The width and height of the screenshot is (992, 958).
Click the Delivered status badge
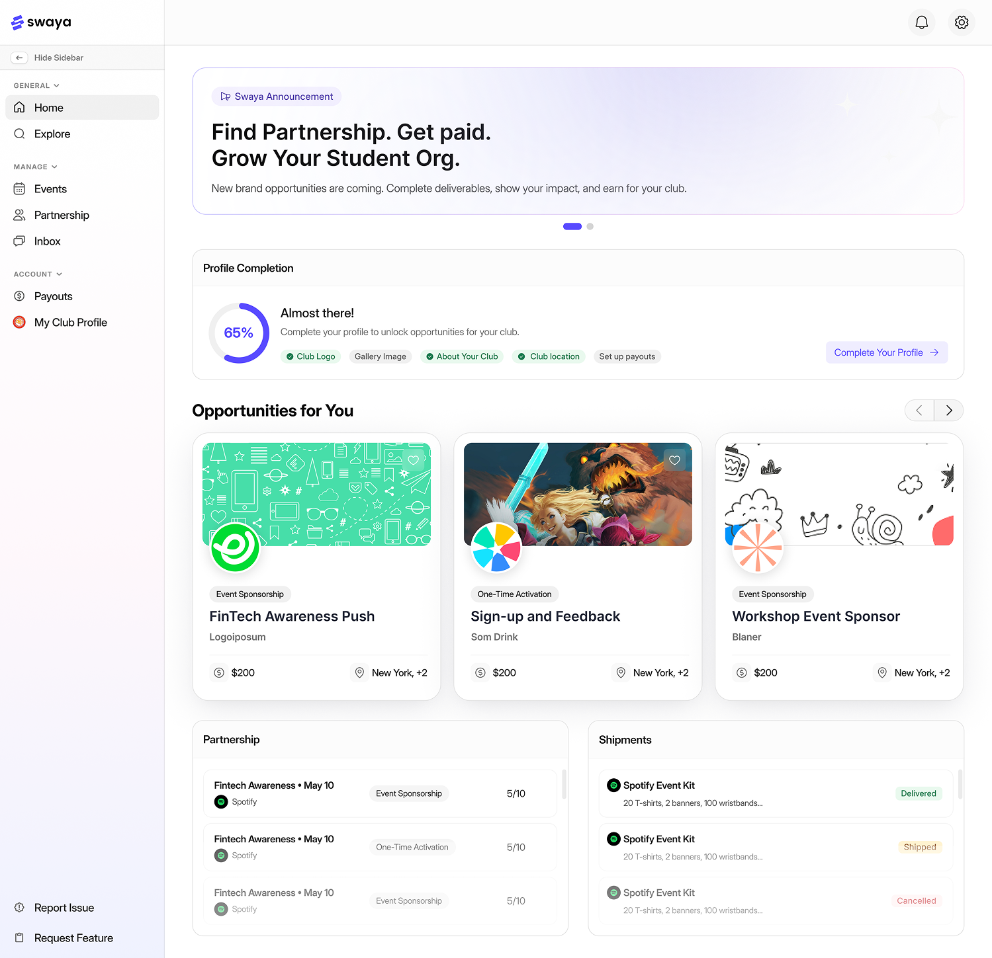(x=919, y=793)
